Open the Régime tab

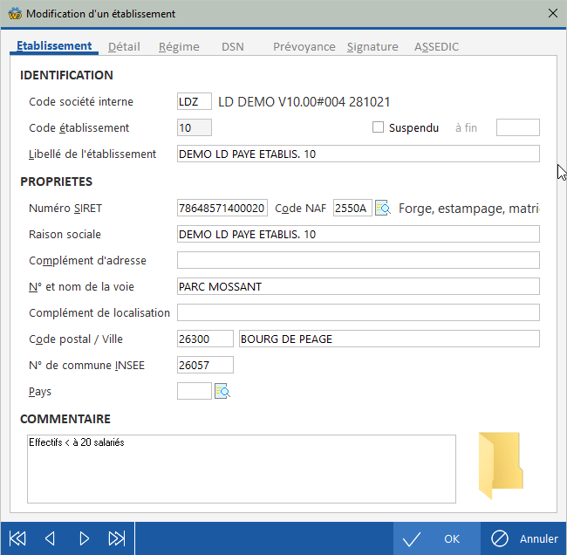click(x=179, y=46)
